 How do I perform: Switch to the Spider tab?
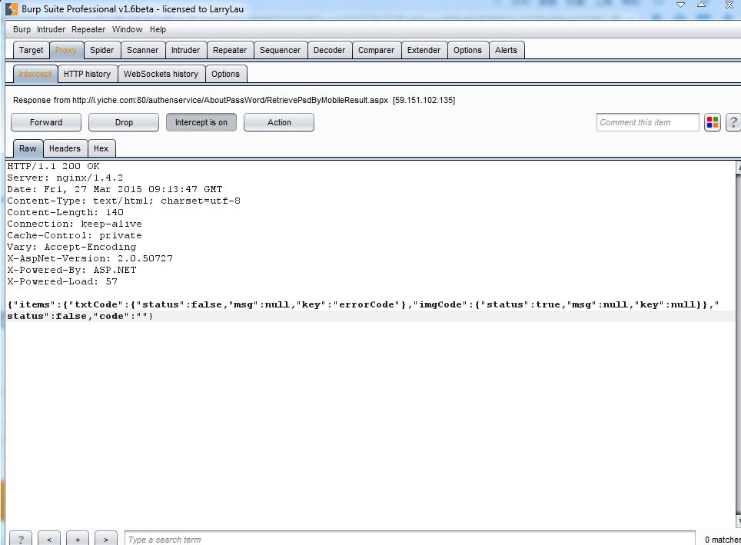pyautogui.click(x=102, y=50)
